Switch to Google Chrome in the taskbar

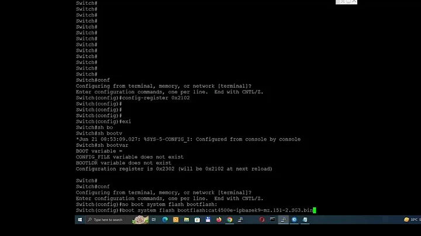(230, 220)
